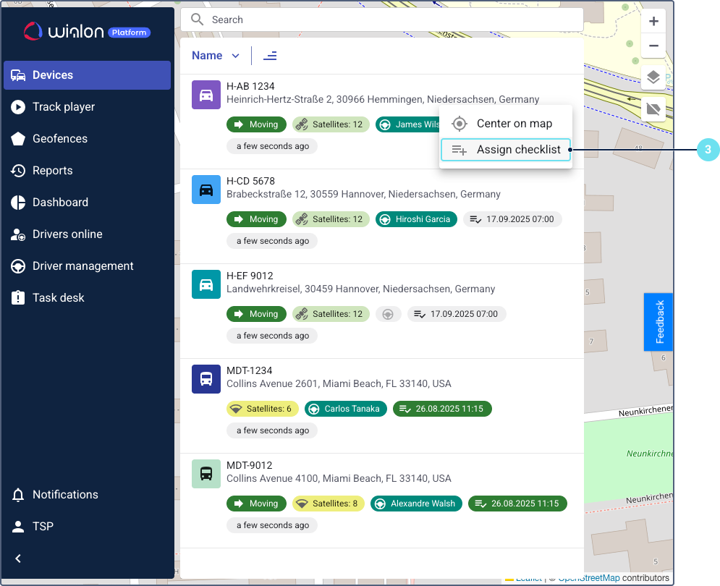Viewport: 720px width, 586px height.
Task: Open the Name sort dropdown
Action: point(215,56)
